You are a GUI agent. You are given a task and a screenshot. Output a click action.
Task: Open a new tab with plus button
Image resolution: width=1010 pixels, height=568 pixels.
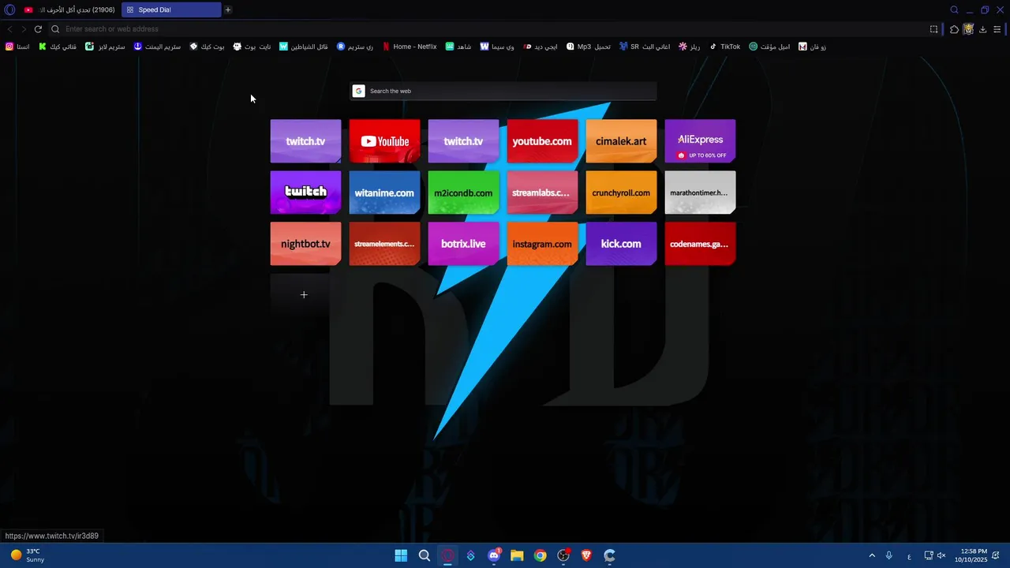click(228, 10)
